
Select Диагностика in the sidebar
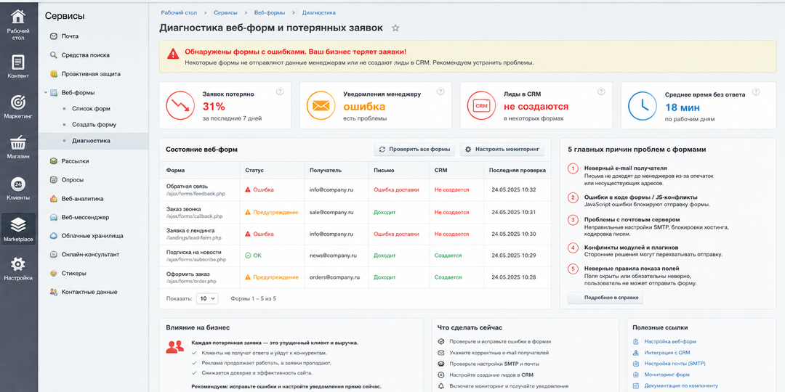tap(91, 141)
